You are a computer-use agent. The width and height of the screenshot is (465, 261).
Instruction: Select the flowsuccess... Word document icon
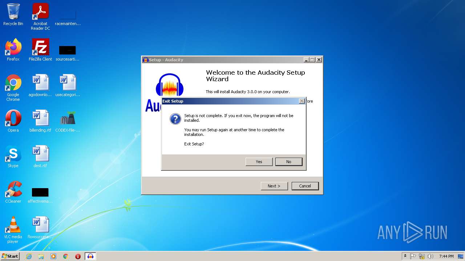click(40, 228)
